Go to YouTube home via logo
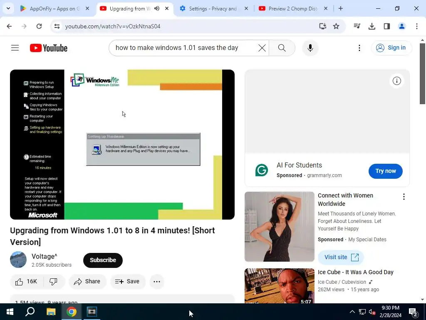Image resolution: width=426 pixels, height=320 pixels. pyautogui.click(x=49, y=48)
